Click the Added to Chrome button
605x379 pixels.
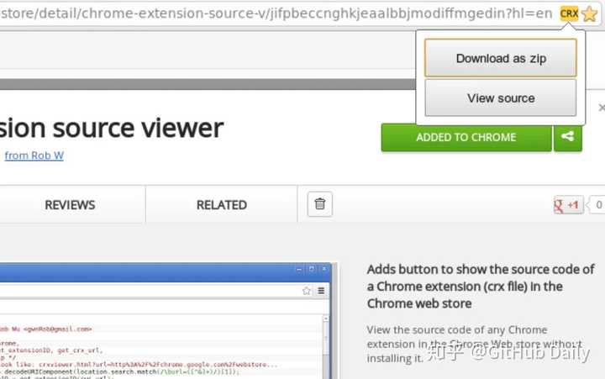(x=466, y=137)
